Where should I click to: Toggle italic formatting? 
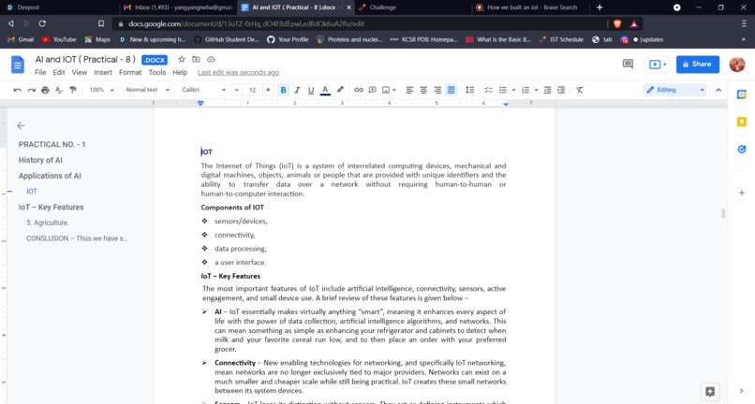[297, 90]
